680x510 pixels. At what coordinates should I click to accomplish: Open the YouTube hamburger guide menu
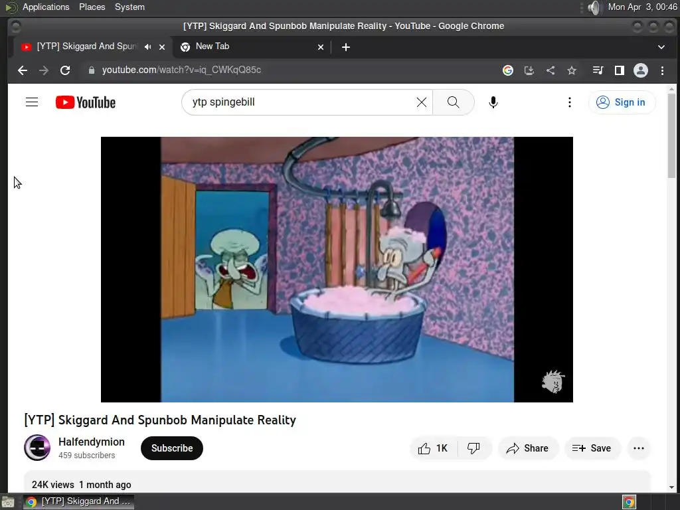pos(32,102)
